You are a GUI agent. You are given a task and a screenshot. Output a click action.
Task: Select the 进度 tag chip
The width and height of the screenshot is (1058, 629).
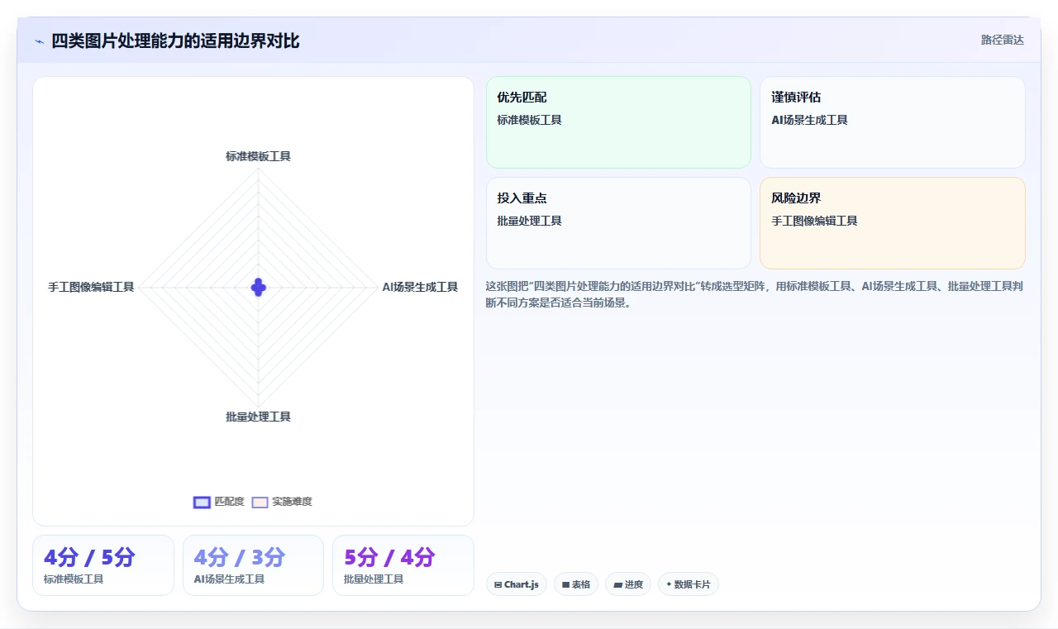coord(628,584)
